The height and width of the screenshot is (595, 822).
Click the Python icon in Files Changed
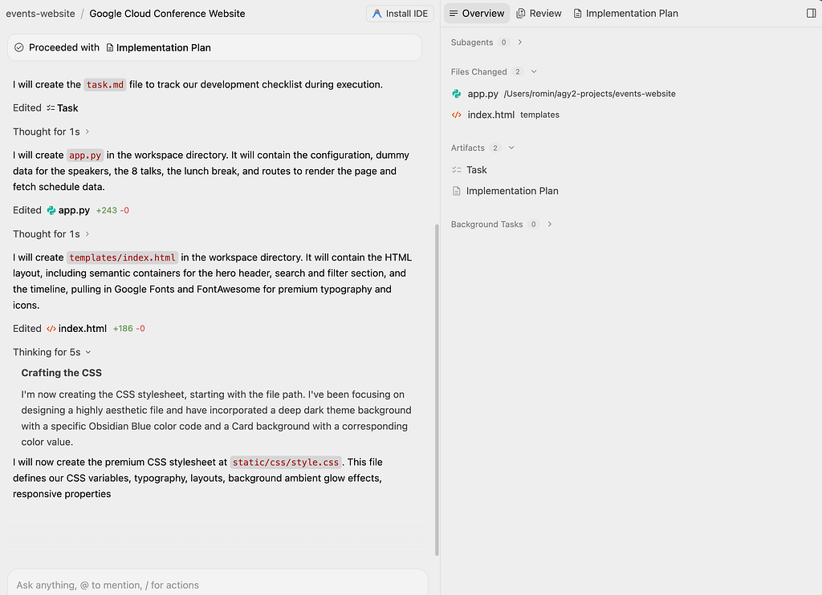457,94
